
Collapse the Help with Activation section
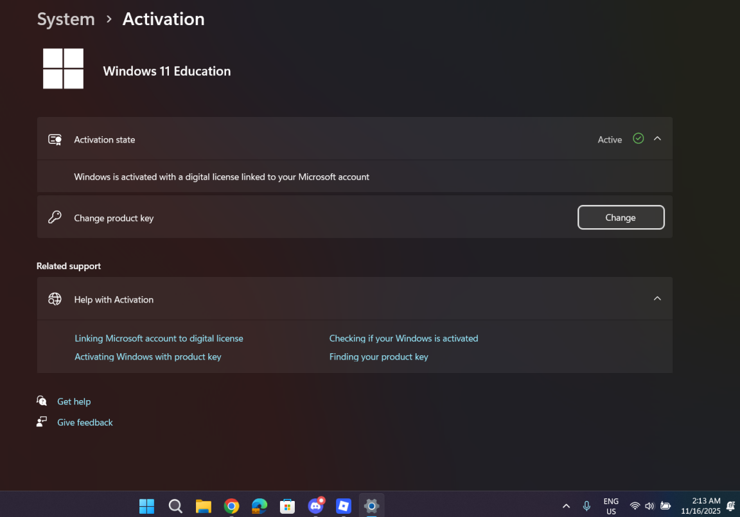(657, 299)
